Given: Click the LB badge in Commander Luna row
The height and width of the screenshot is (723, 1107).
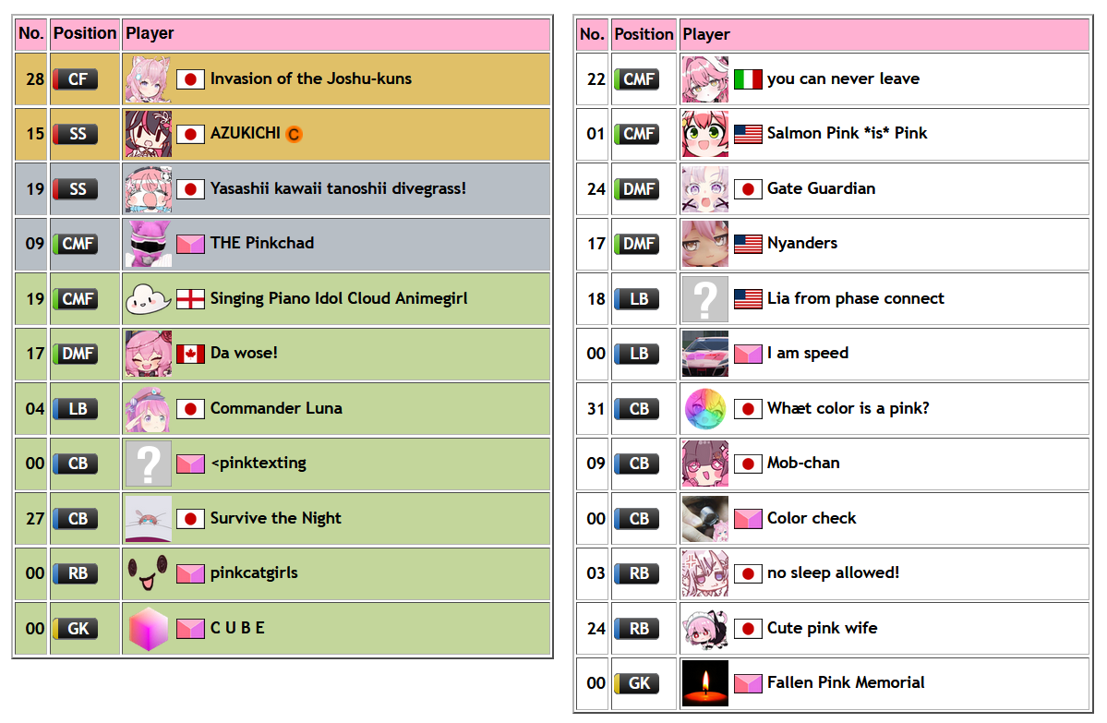Looking at the screenshot, I should (x=77, y=409).
